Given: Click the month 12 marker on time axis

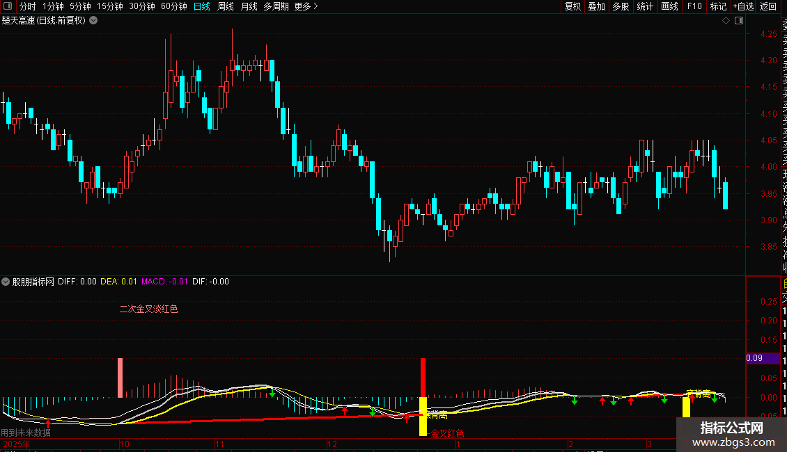Looking at the screenshot, I should click(x=332, y=444).
